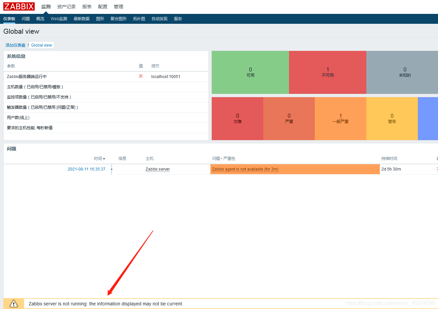This screenshot has width=438, height=309.
Task: Click the Global view breadcrumb link
Action: coord(41,45)
